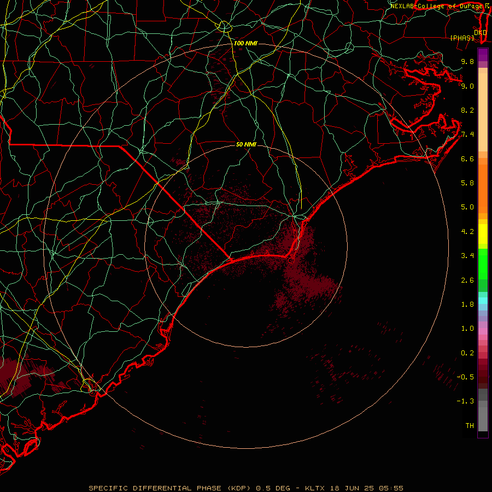Click the [PHAS] unit label
492x492 pixels.
(x=462, y=38)
